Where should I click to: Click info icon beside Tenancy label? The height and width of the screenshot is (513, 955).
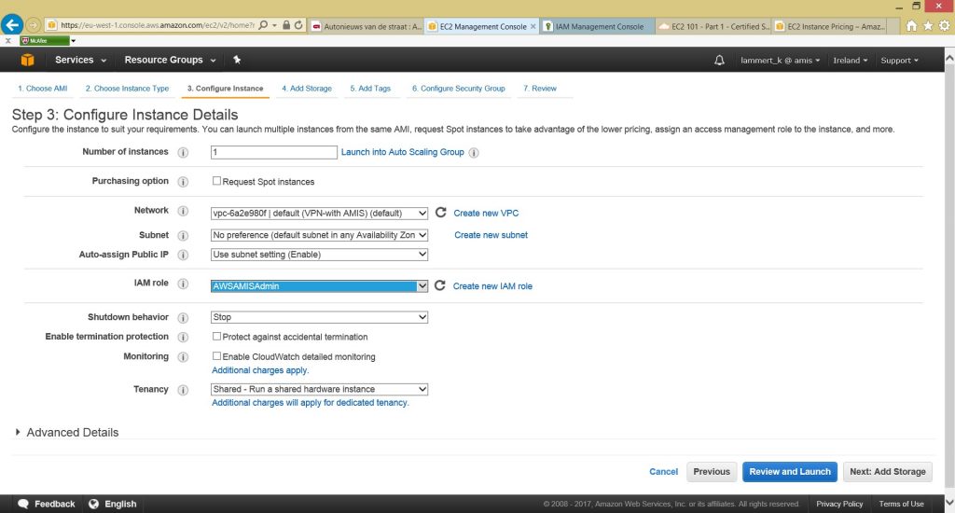tap(183, 390)
